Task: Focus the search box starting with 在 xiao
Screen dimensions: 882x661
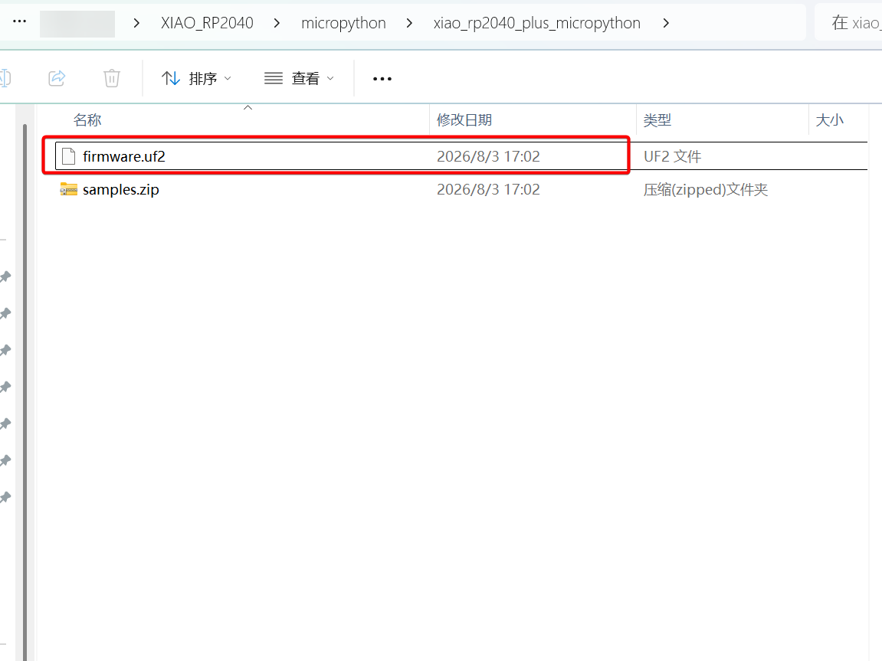Action: [848, 22]
